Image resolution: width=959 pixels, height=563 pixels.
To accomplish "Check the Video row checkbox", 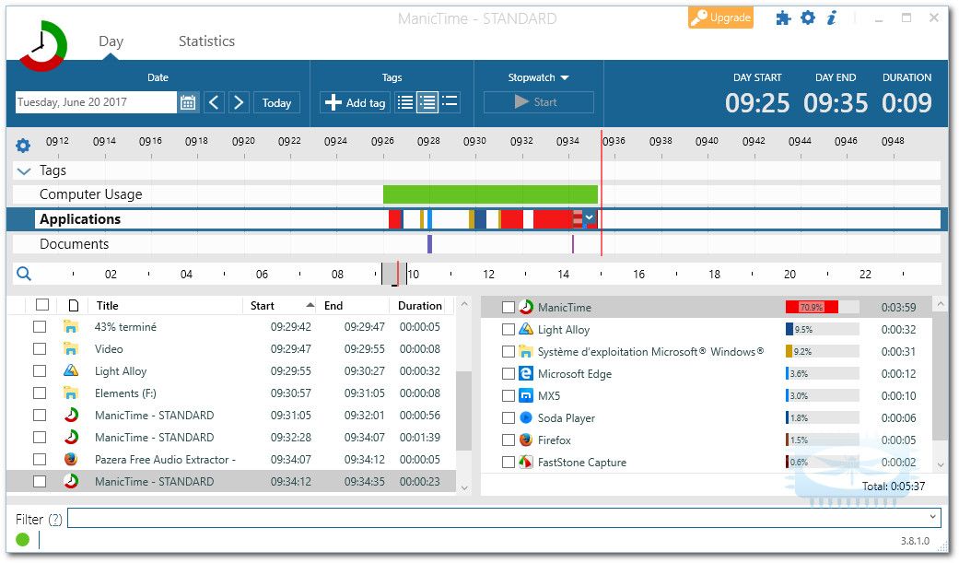I will 40,349.
